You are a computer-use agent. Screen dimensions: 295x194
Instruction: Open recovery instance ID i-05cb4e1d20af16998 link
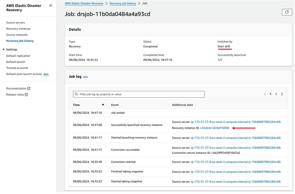tap(215, 128)
